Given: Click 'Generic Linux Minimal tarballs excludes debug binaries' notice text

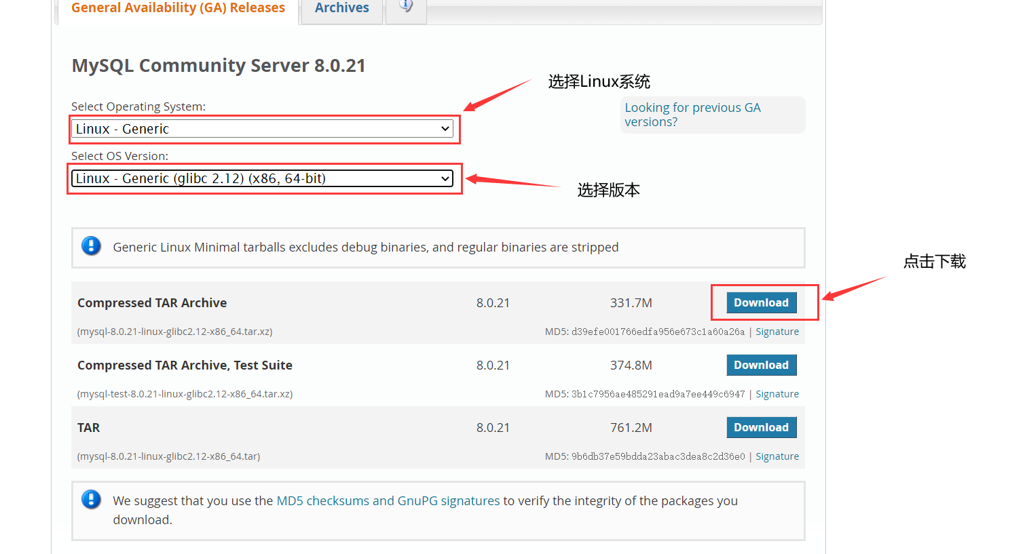Looking at the screenshot, I should tap(366, 247).
